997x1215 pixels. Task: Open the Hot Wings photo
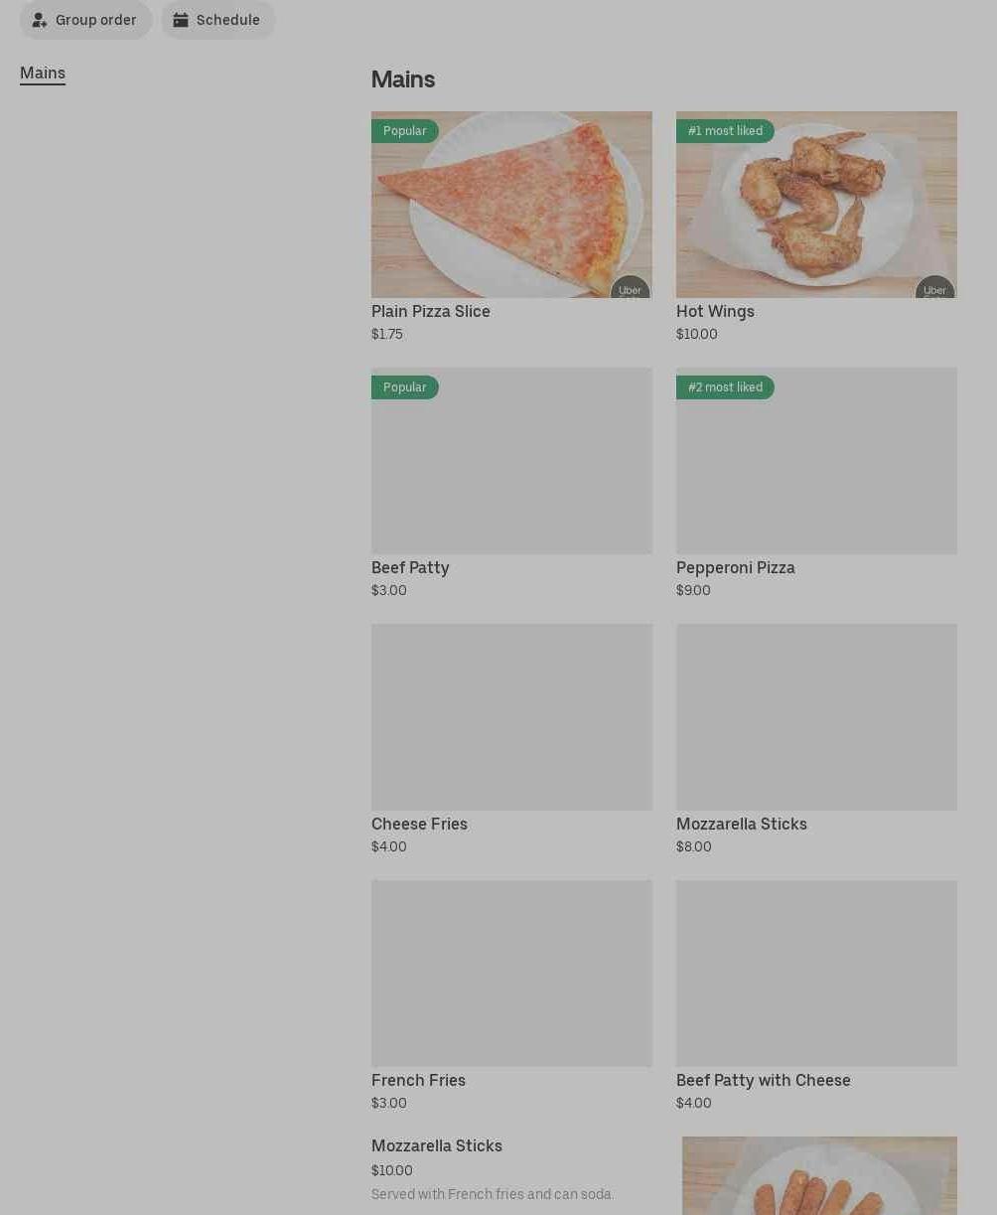click(816, 205)
